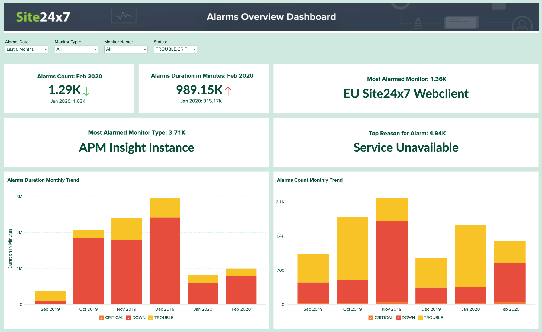This screenshot has width=542, height=332.
Task: Click the 1.29K alarms count value
Action: (65, 90)
